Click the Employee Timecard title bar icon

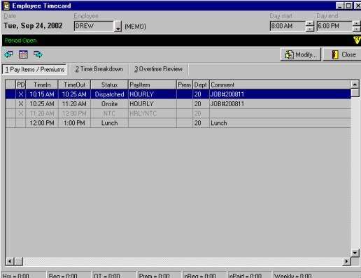point(6,6)
